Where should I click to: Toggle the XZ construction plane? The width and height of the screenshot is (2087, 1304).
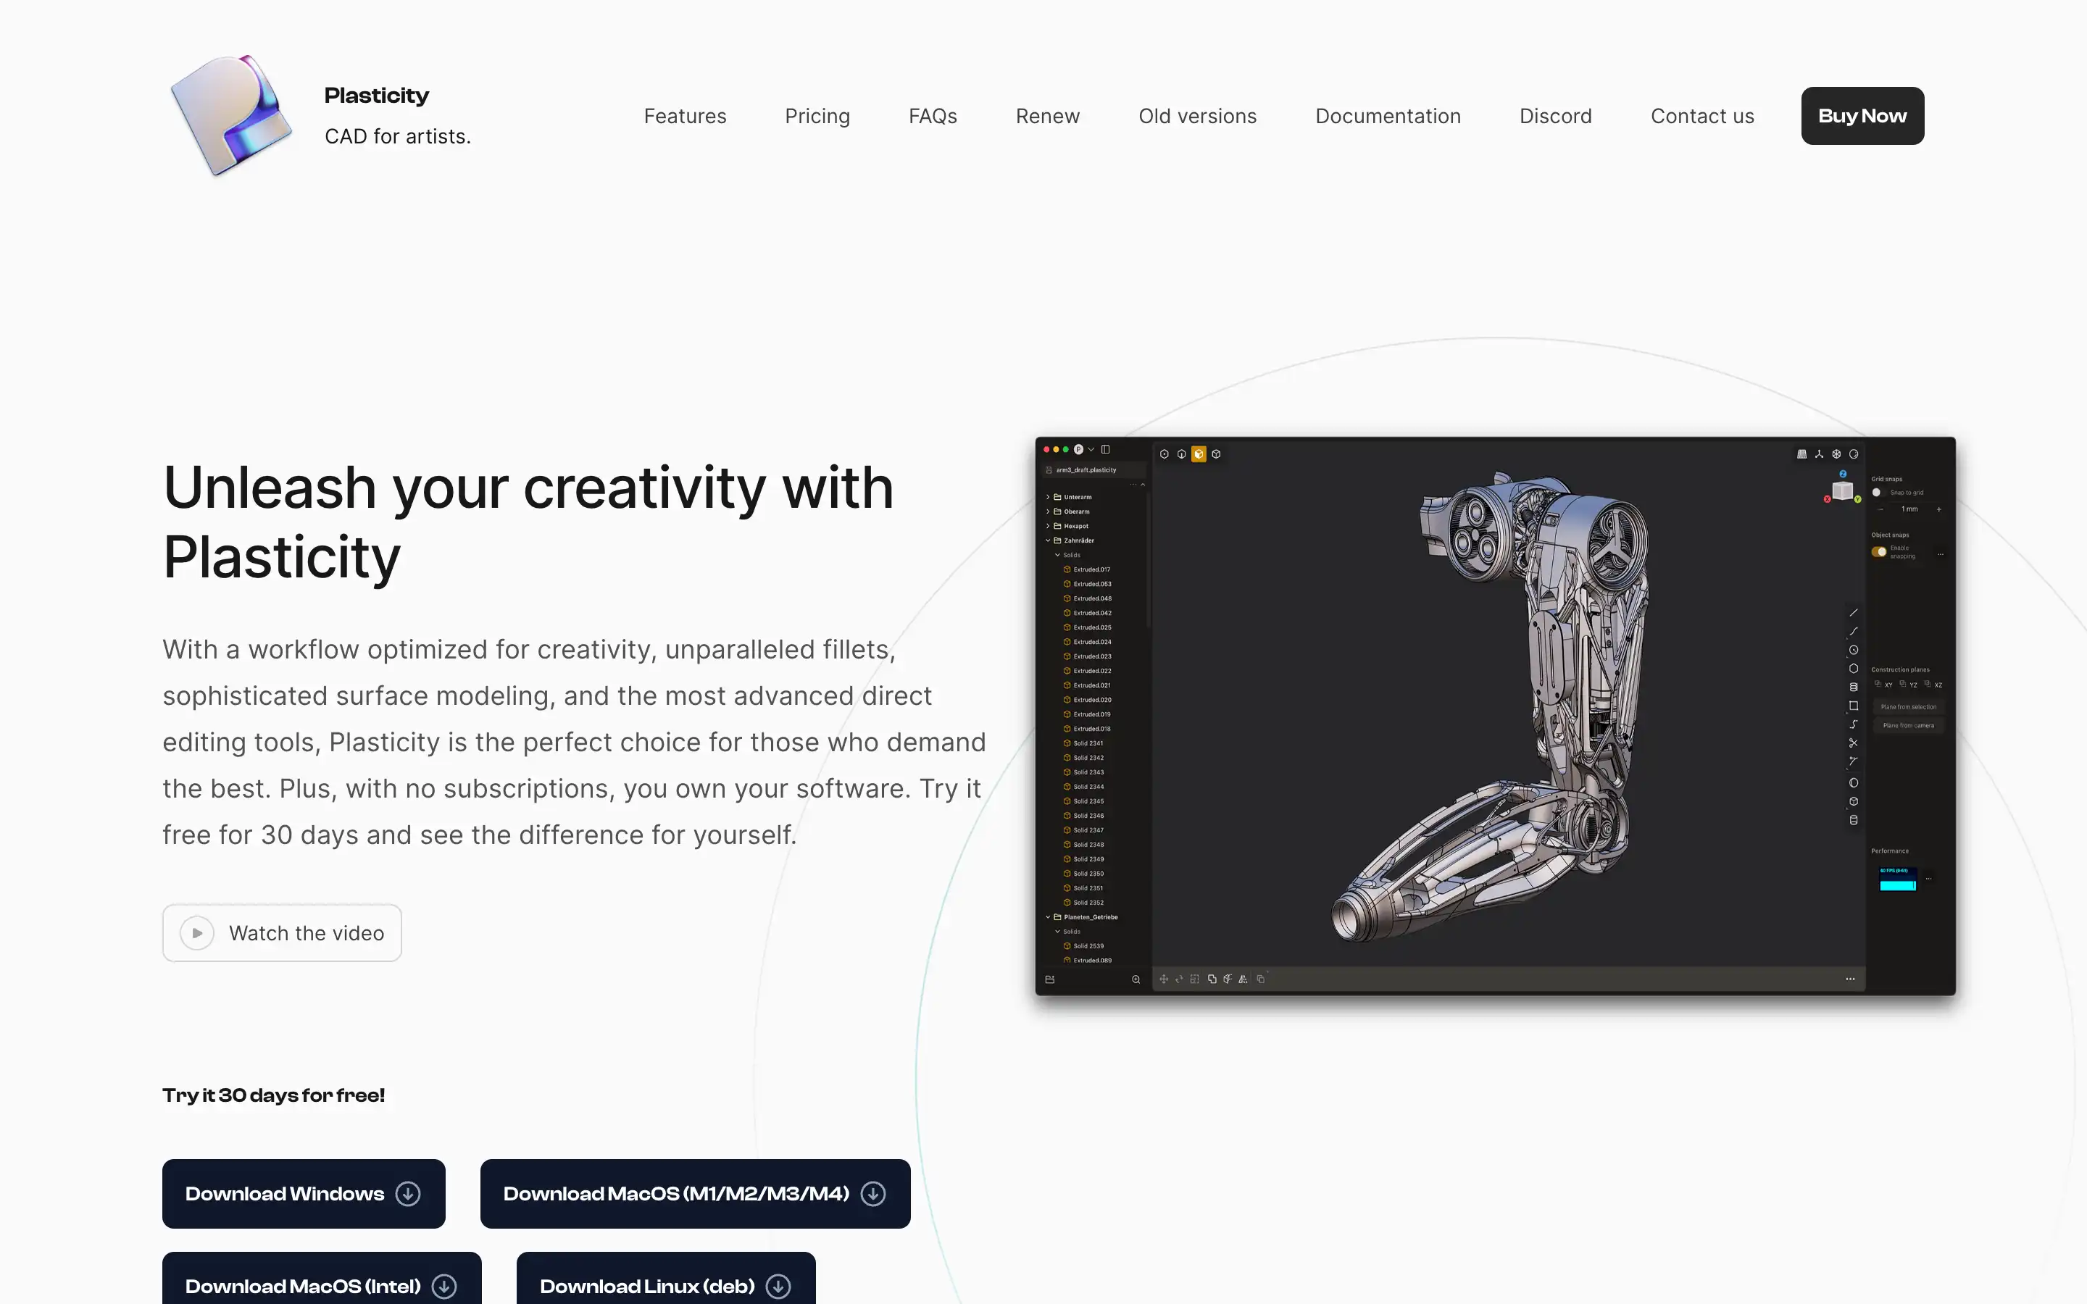1933,685
